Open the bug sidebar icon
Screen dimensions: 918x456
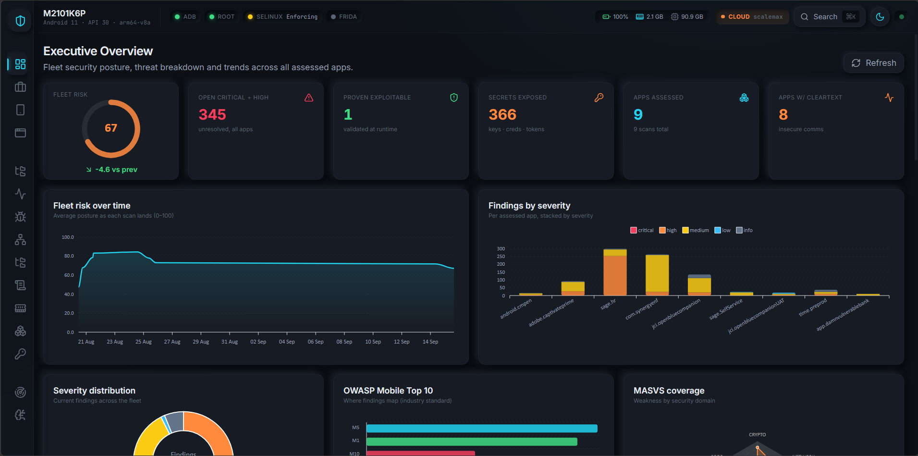coord(20,217)
